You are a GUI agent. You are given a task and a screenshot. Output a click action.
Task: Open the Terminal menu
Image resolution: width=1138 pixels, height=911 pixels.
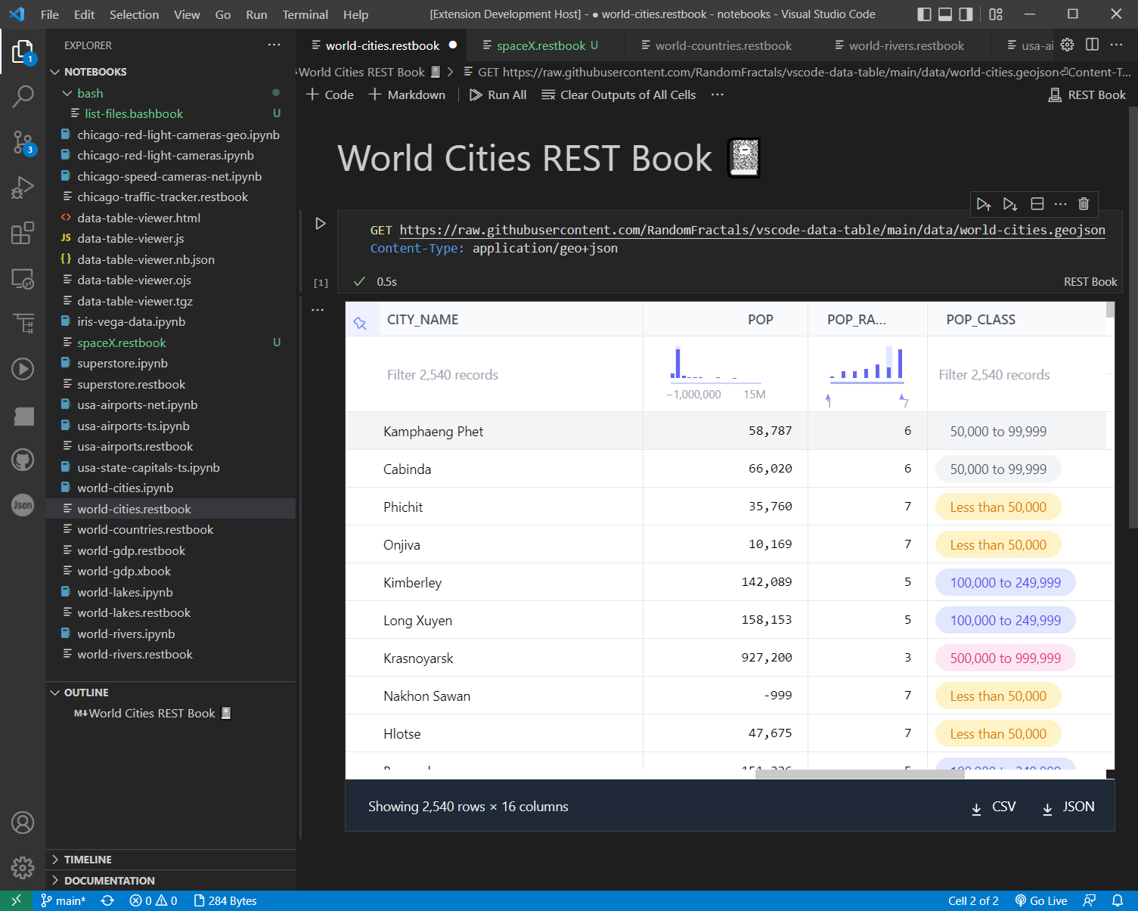click(x=305, y=14)
